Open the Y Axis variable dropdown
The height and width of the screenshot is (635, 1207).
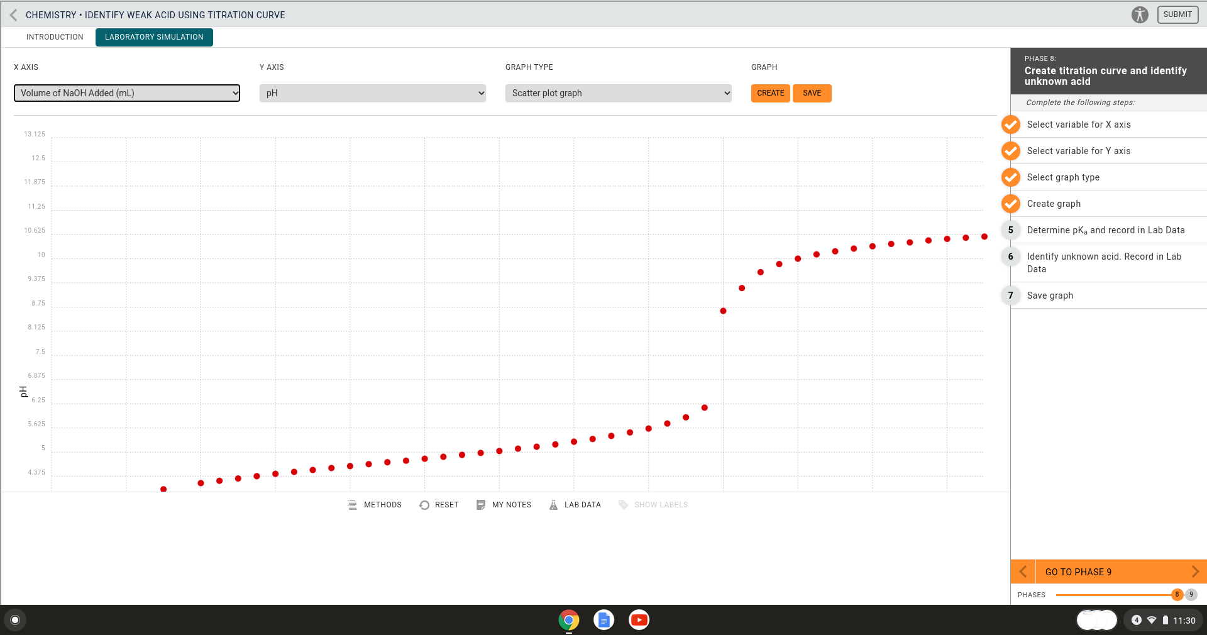(x=372, y=92)
